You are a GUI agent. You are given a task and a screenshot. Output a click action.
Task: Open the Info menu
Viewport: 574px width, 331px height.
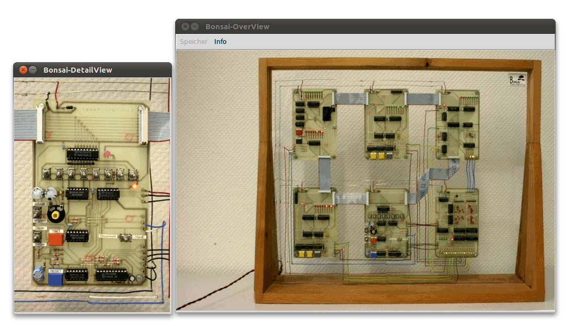pos(220,42)
